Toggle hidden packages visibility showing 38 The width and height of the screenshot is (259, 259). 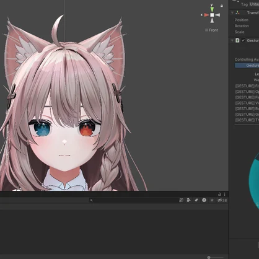222,200
